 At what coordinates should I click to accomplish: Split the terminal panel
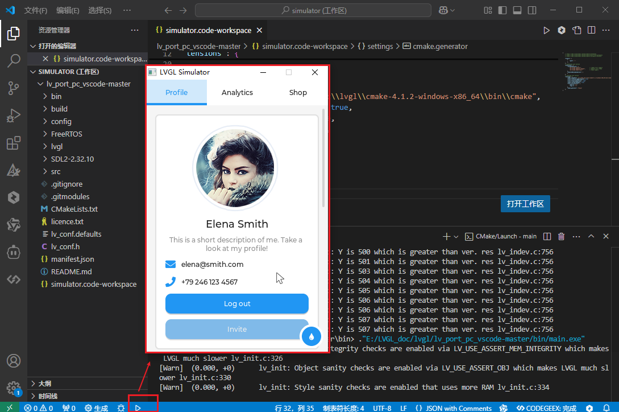coord(547,237)
